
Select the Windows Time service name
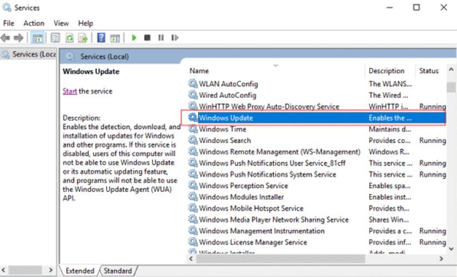tap(223, 129)
